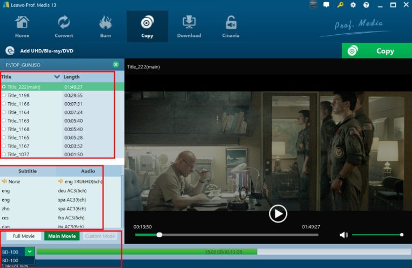Click the yellow key registration icon

(x=340, y=5)
